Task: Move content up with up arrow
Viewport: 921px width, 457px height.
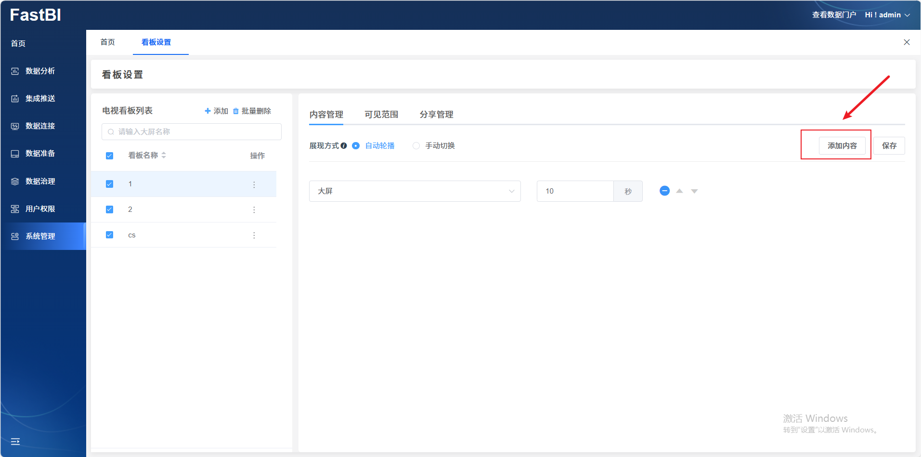Action: [x=679, y=191]
